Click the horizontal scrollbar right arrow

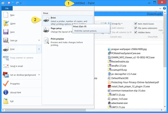(161, 110)
